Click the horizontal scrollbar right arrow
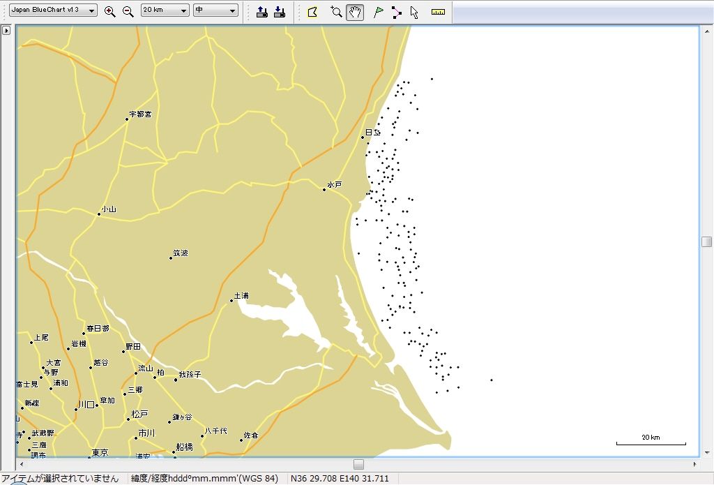The height and width of the screenshot is (485, 714). tap(695, 464)
